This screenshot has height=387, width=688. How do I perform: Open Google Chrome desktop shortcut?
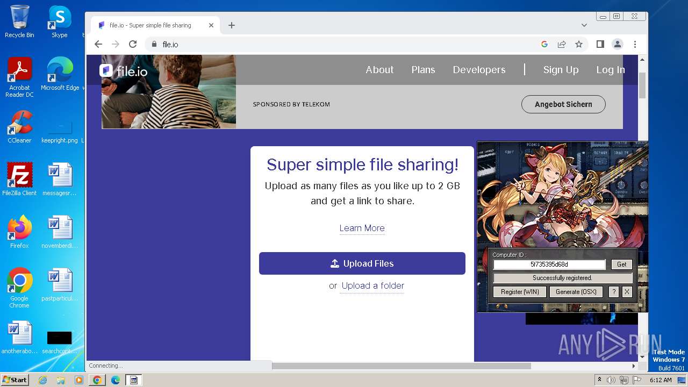click(19, 288)
